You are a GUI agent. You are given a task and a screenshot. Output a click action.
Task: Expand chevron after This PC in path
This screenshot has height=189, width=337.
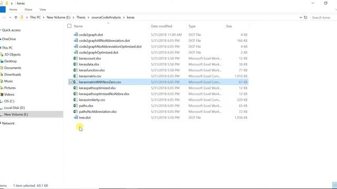point(44,17)
